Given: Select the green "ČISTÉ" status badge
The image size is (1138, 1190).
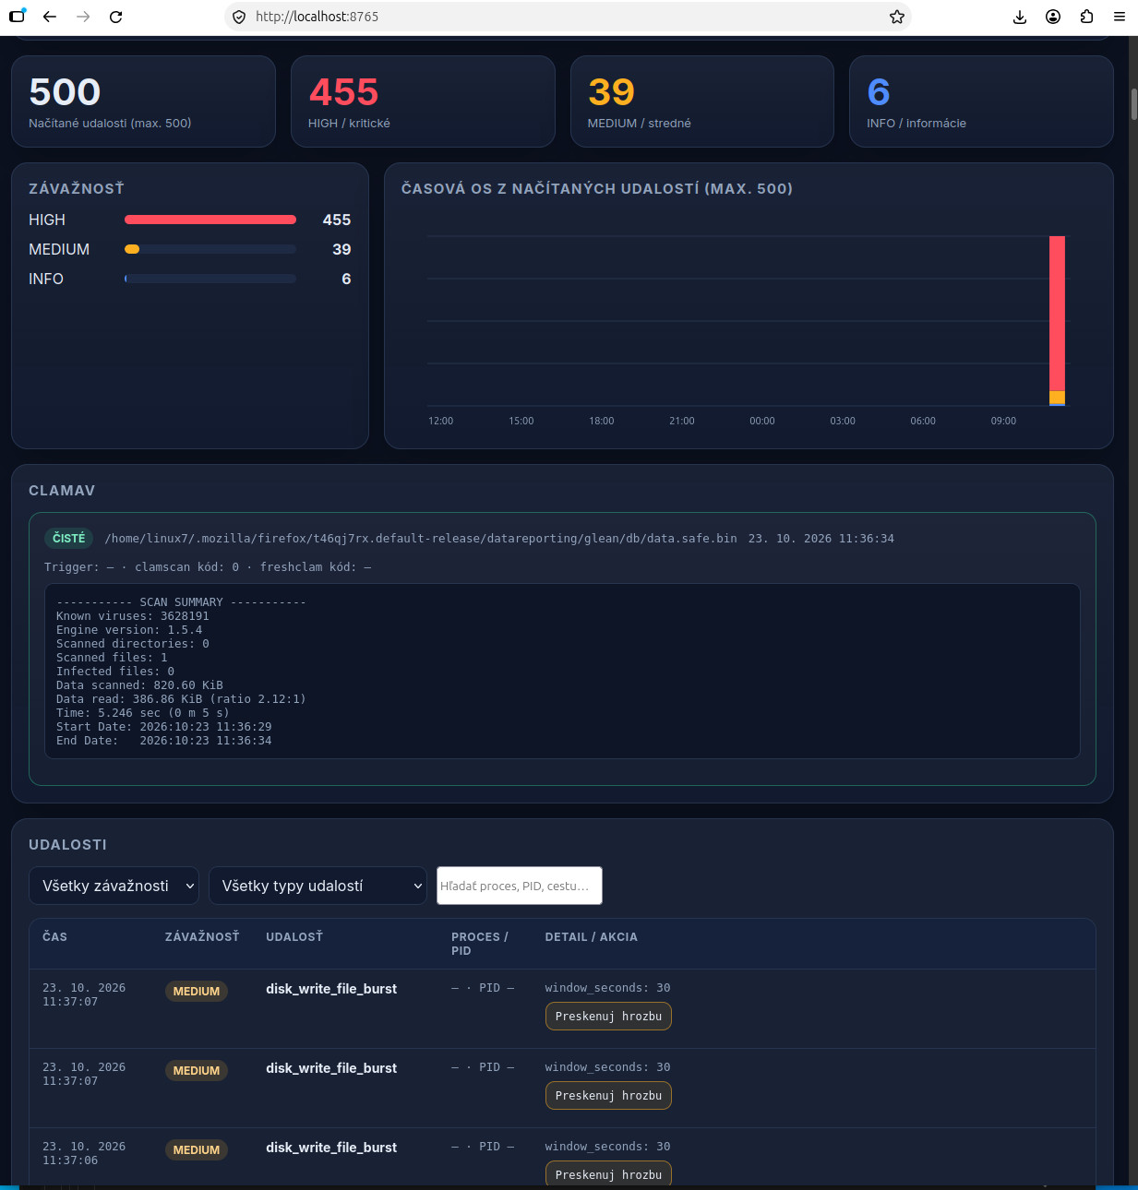Looking at the screenshot, I should pos(69,538).
